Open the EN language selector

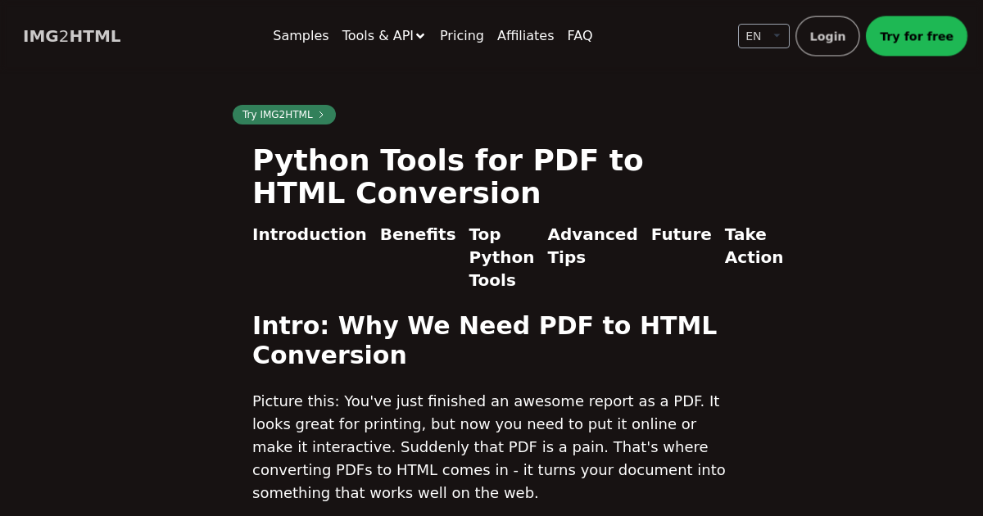point(763,36)
